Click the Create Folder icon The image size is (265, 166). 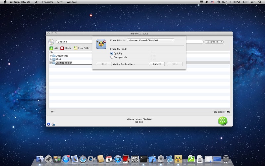[x=76, y=48]
